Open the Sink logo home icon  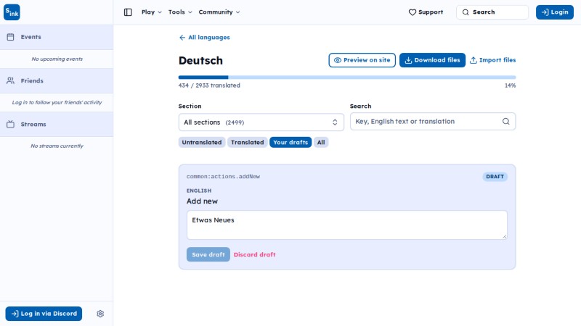pos(12,12)
